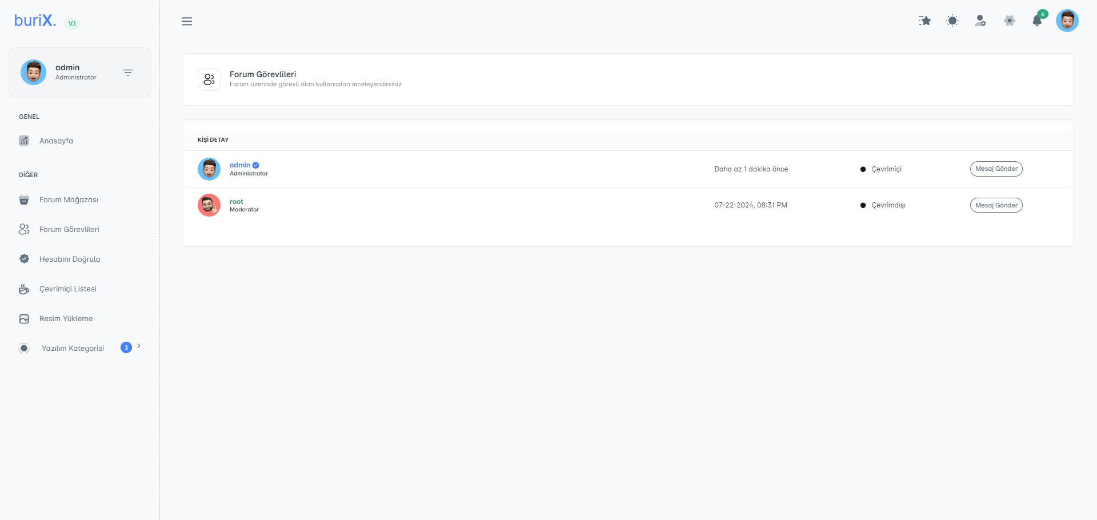Click the Resim Yükleme image icon
This screenshot has width=1097, height=520.
coord(24,319)
